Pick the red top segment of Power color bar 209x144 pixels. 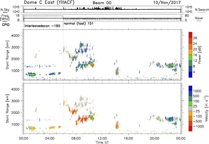(x=190, y=35)
